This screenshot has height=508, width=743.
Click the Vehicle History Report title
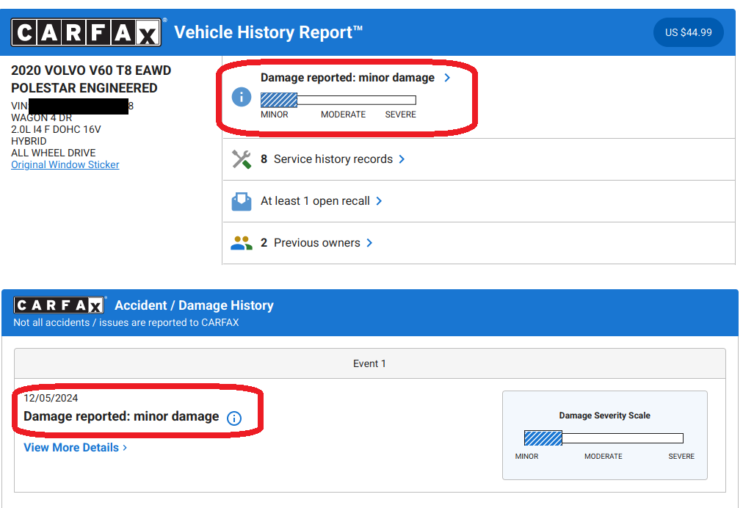(x=268, y=32)
